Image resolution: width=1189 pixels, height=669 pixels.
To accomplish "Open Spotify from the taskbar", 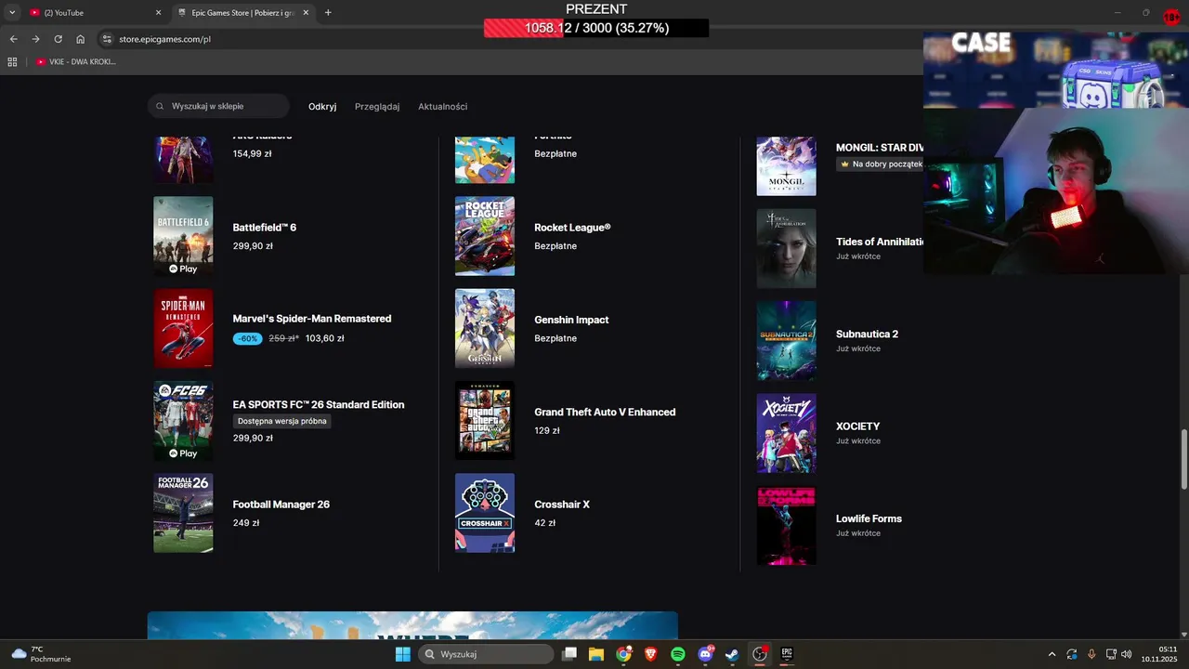I will pos(678,654).
